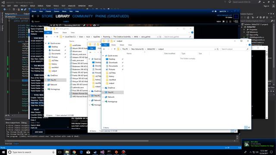Refresh the output folder address bar
The width and height of the screenshot is (276, 155).
click(x=218, y=49)
